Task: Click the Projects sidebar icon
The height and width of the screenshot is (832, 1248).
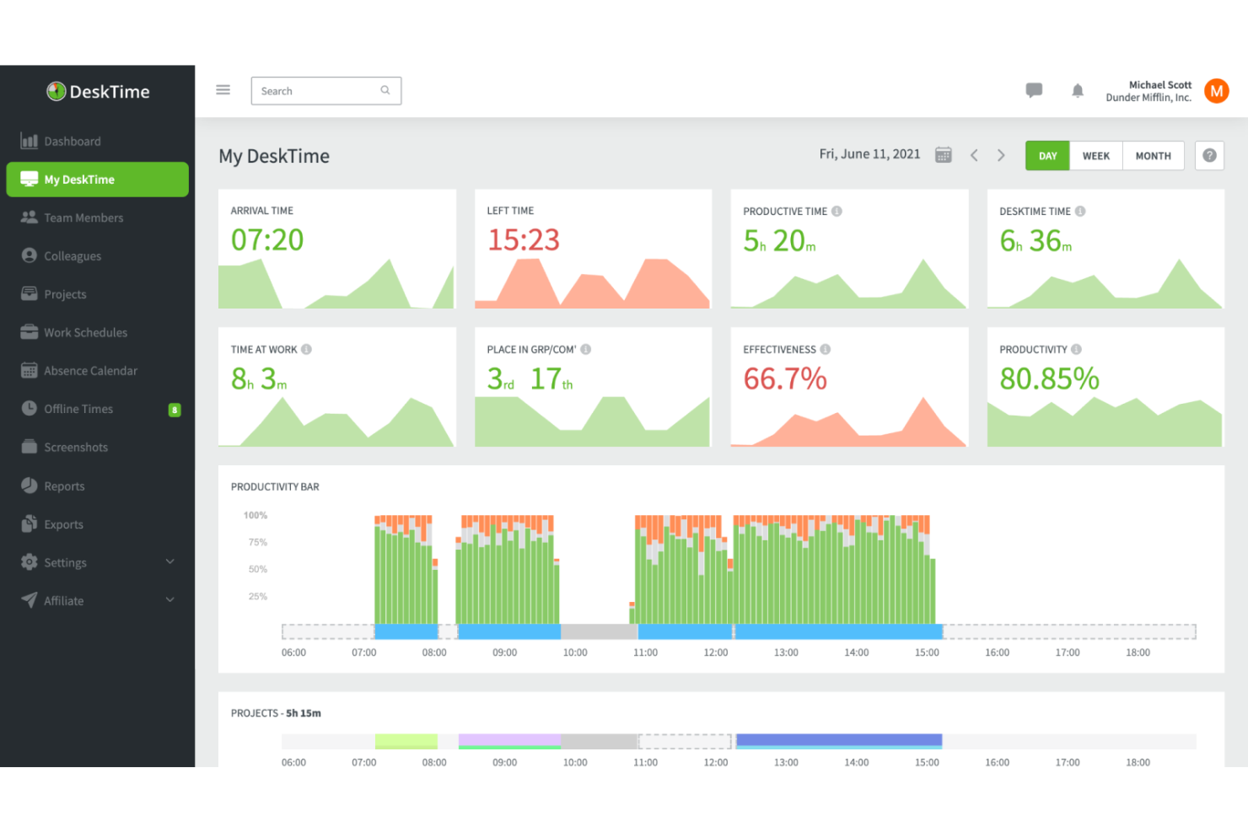Action: [30, 293]
